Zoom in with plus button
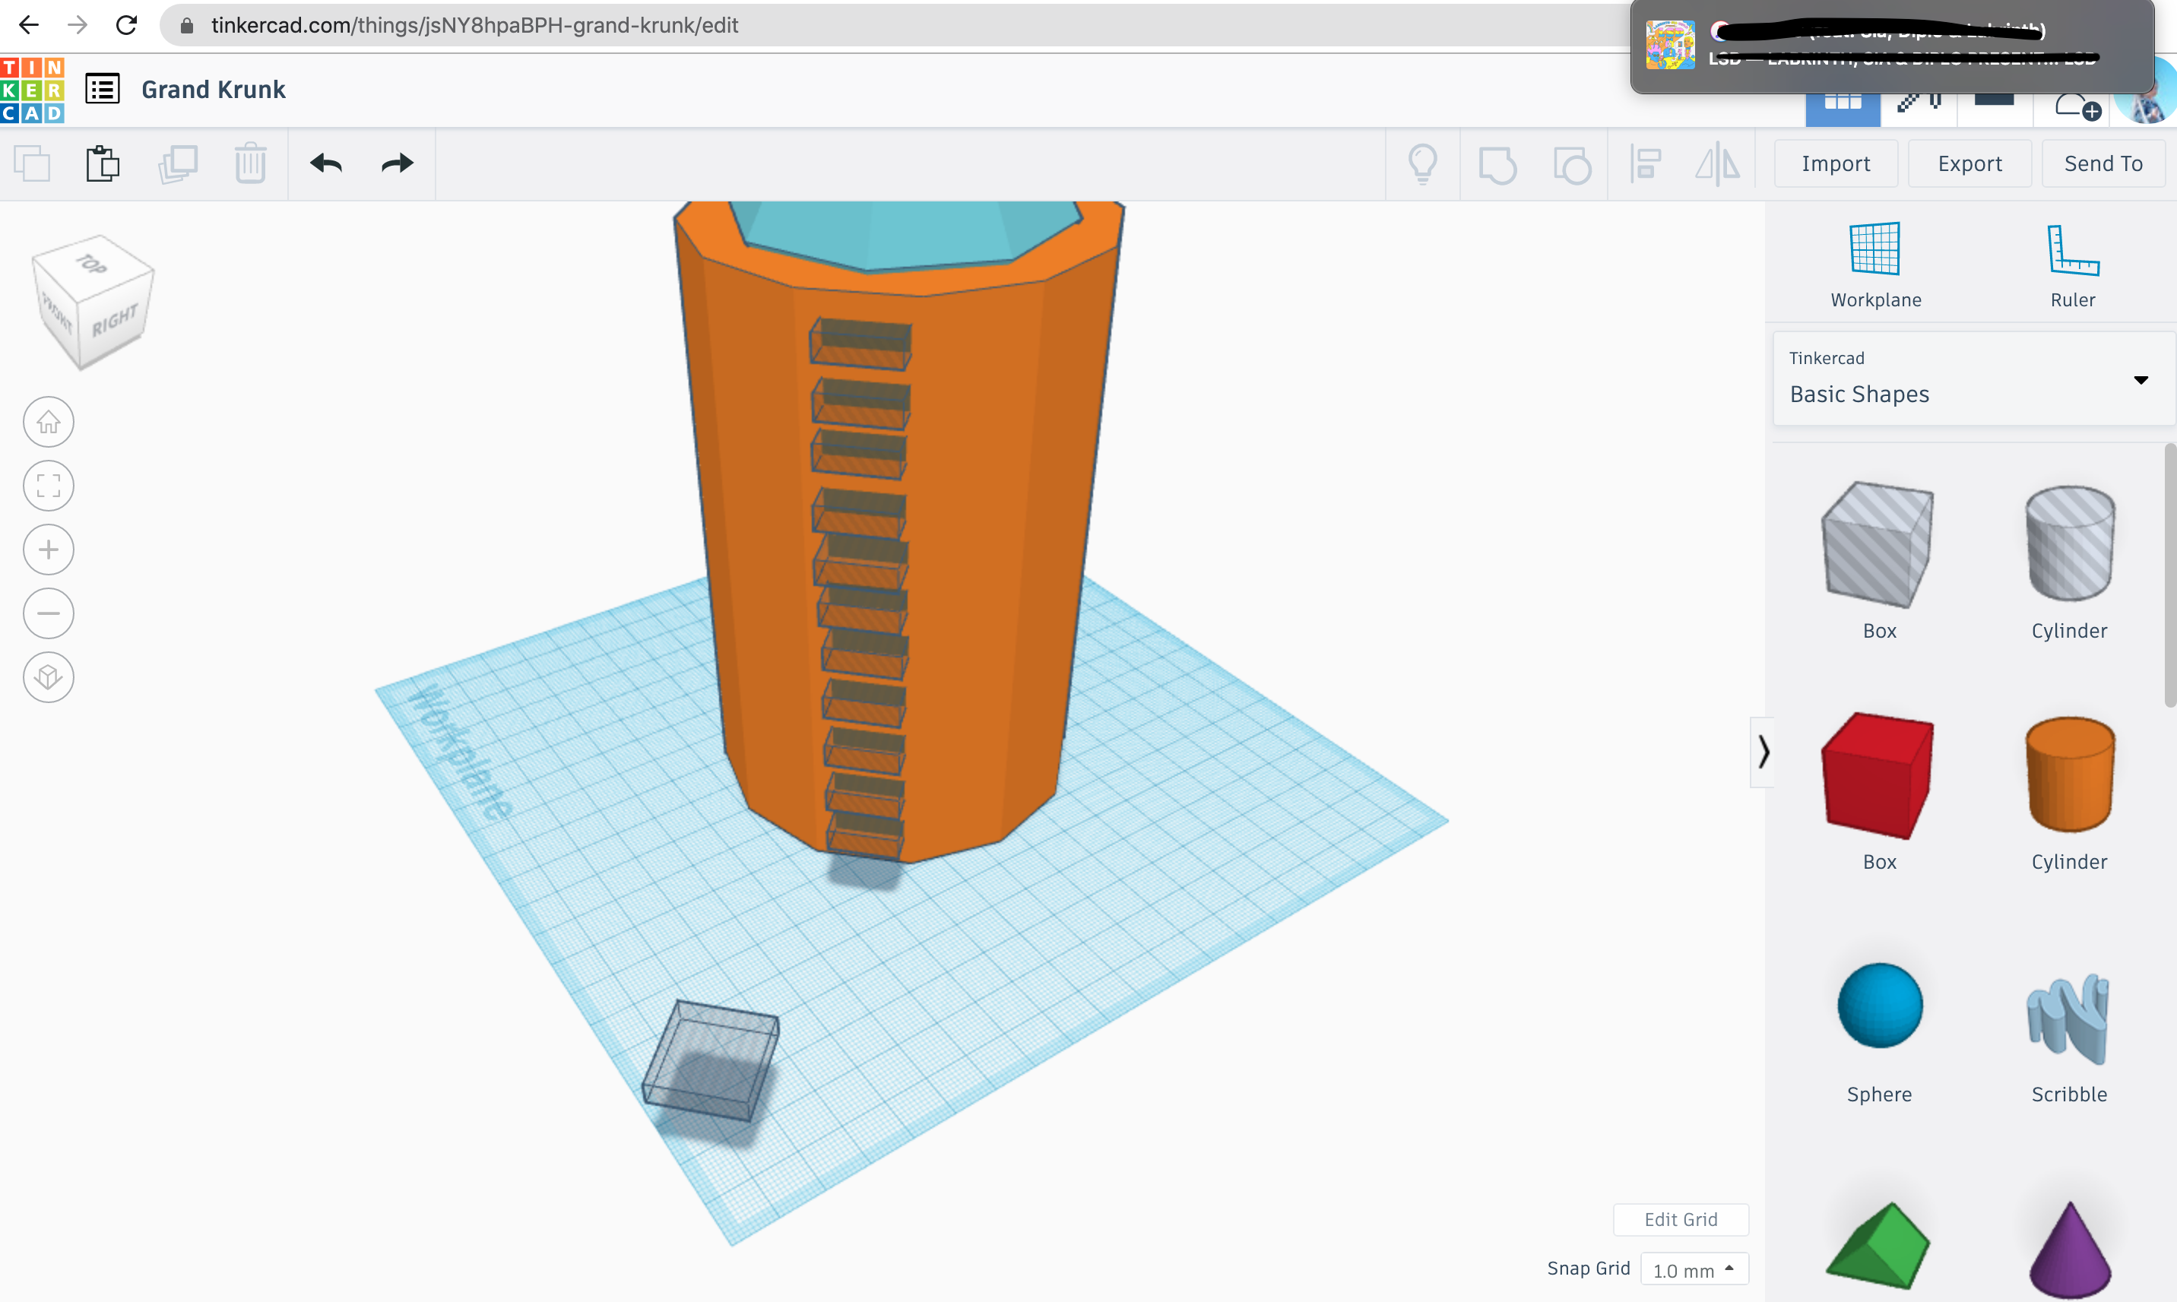 (48, 550)
